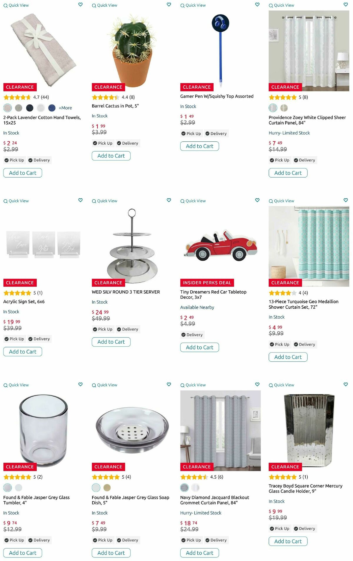Add Barrel Cactus to cart

point(111,156)
